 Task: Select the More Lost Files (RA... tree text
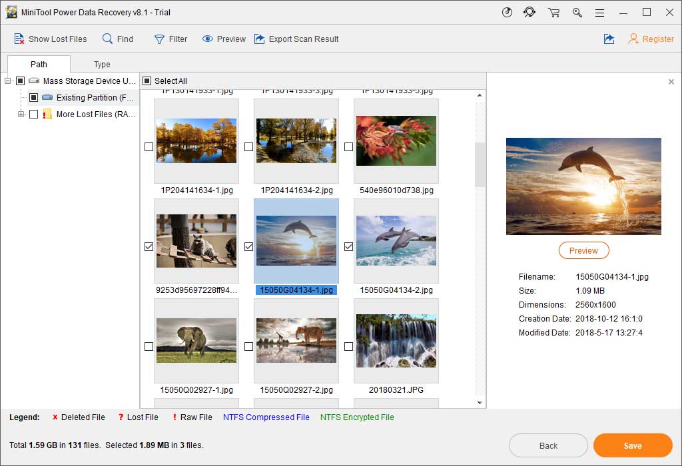96,115
